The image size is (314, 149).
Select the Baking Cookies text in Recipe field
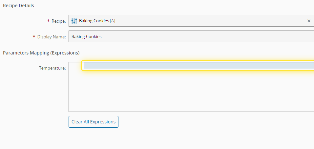94,21
